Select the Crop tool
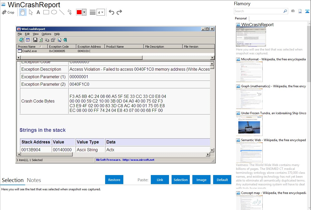 tap(8, 12)
